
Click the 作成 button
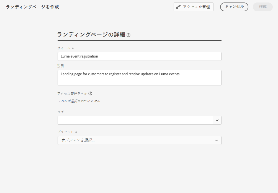(x=262, y=7)
